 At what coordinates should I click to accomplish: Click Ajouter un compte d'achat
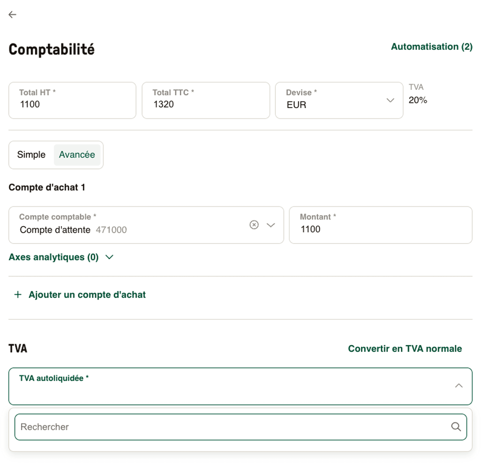coord(87,294)
